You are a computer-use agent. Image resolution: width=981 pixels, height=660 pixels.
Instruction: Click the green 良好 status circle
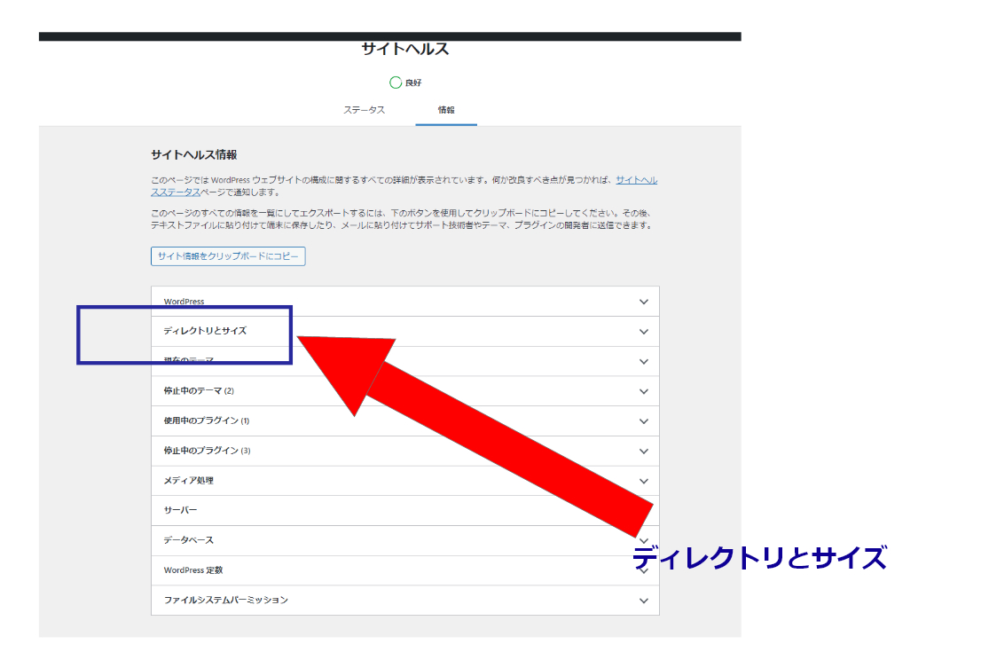396,82
